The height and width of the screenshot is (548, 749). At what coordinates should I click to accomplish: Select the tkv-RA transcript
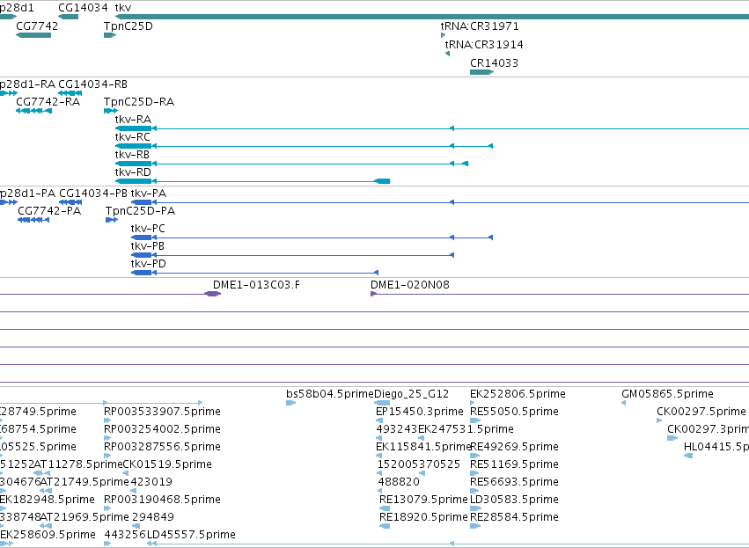(x=432, y=128)
